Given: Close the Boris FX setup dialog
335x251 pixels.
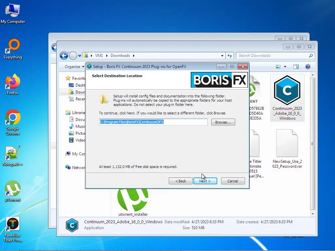Looking at the screenshot, I should (243, 67).
